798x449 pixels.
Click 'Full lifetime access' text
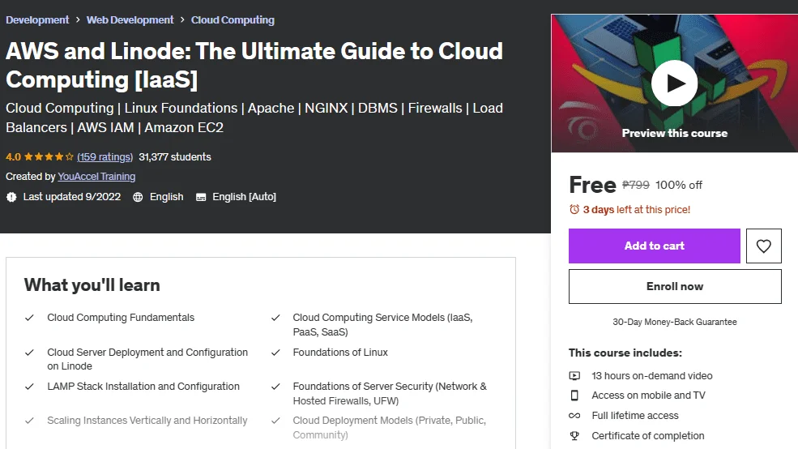[634, 416]
